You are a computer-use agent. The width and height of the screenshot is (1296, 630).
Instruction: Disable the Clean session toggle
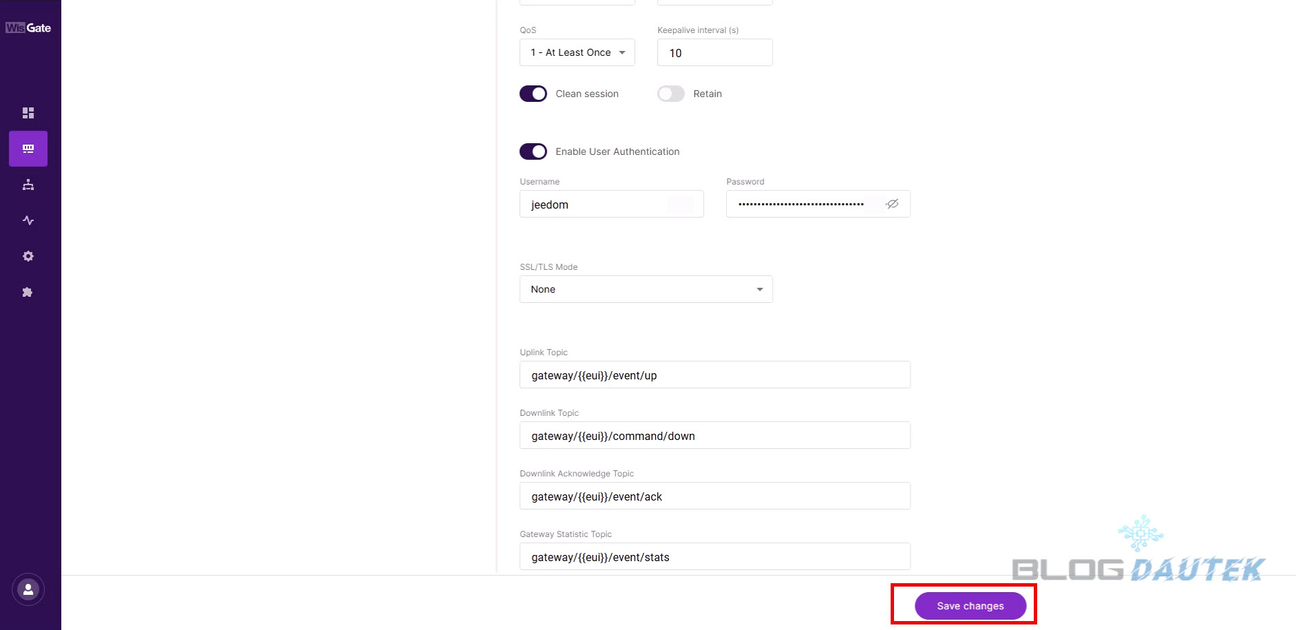pos(533,94)
